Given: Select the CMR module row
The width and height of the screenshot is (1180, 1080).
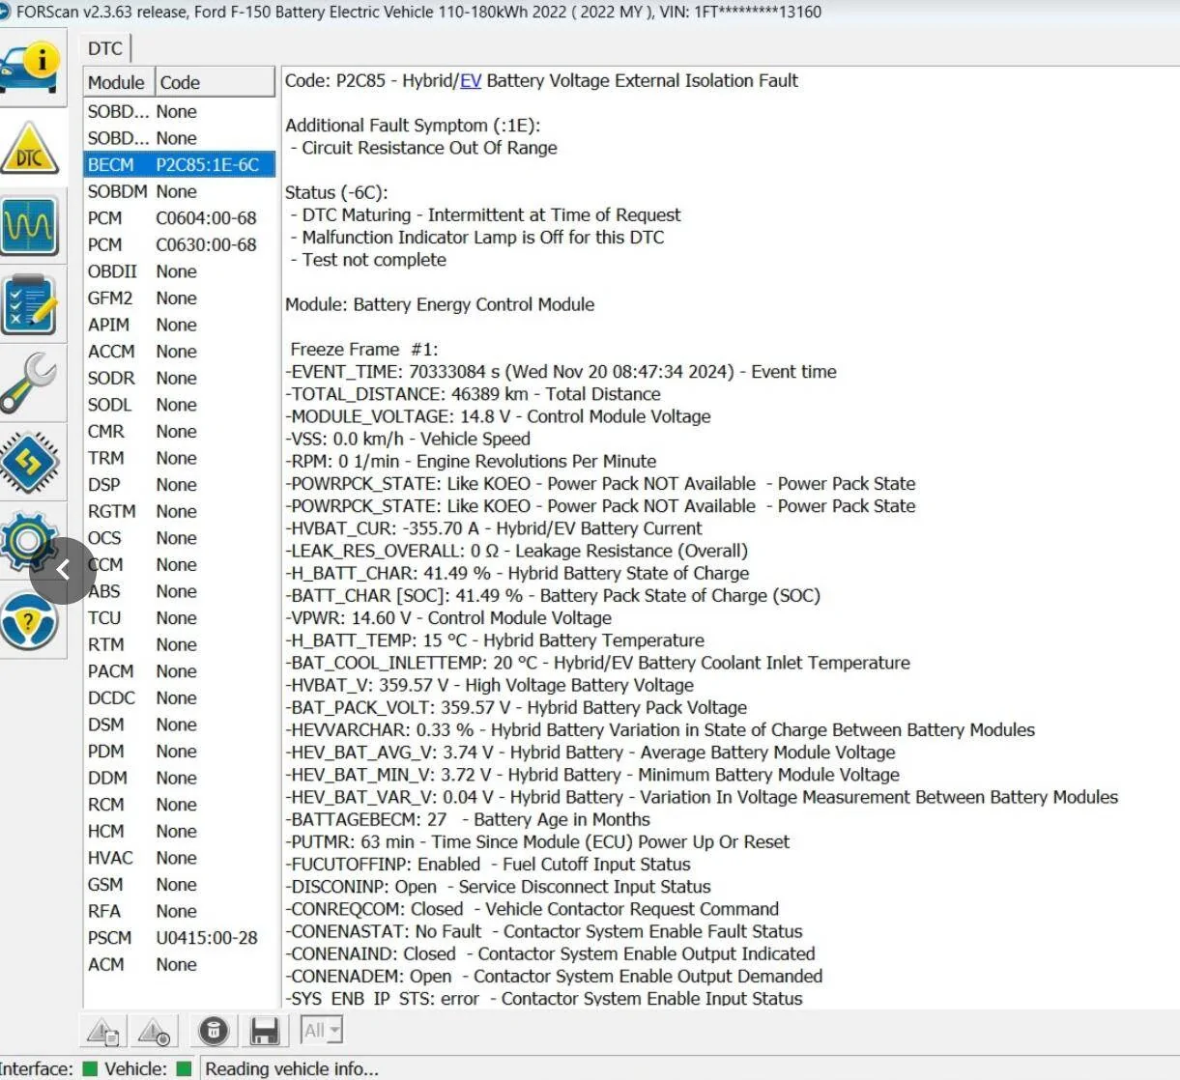Looking at the screenshot, I should 180,431.
